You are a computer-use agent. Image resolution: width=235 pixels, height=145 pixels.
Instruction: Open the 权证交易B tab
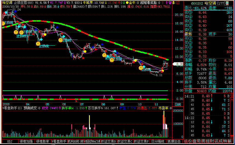pos(108,141)
